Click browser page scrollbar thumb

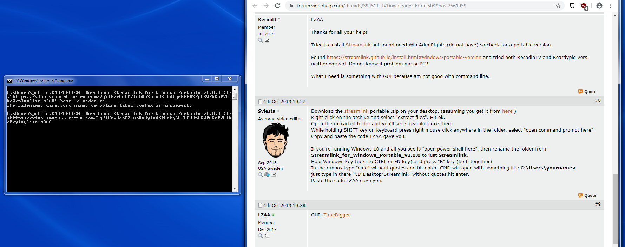coord(615,209)
